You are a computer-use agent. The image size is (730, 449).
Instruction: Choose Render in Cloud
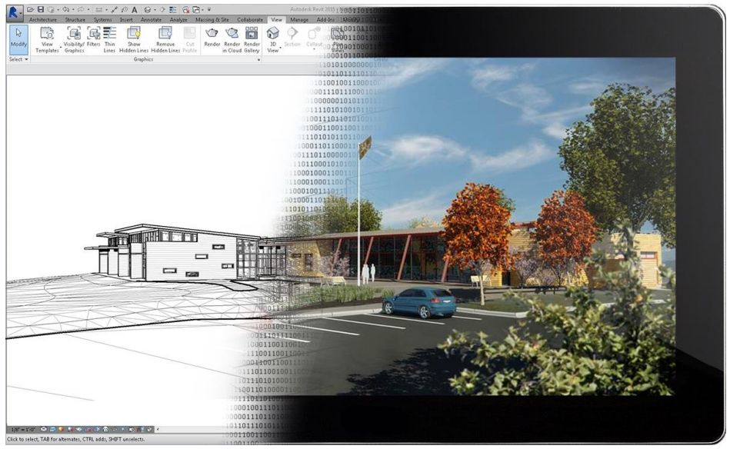[232, 39]
